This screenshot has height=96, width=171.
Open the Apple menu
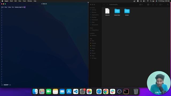2,1
